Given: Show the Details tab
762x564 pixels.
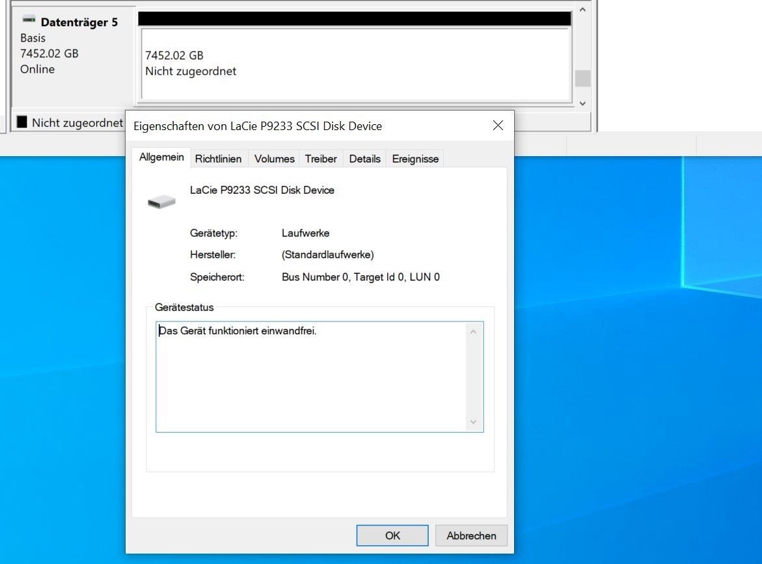Looking at the screenshot, I should click(364, 159).
